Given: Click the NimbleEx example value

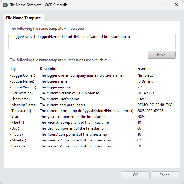Looking at the screenshot, I should point(145,75).
